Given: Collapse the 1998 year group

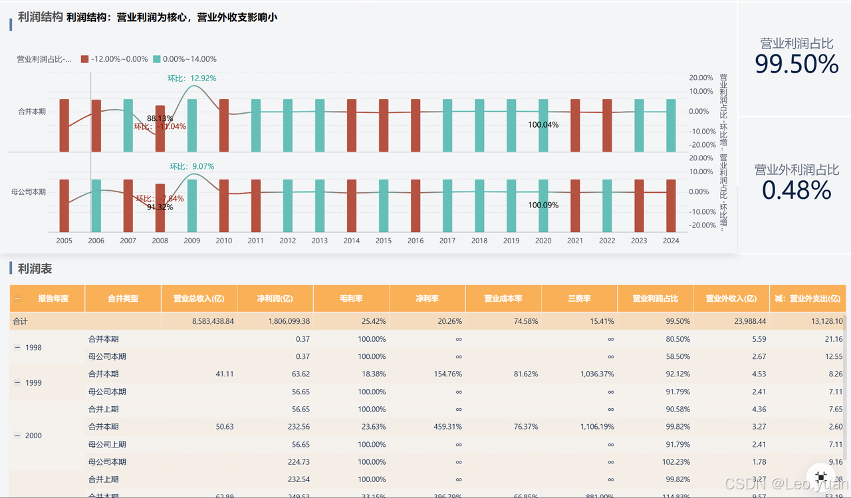Looking at the screenshot, I should click(x=18, y=348).
